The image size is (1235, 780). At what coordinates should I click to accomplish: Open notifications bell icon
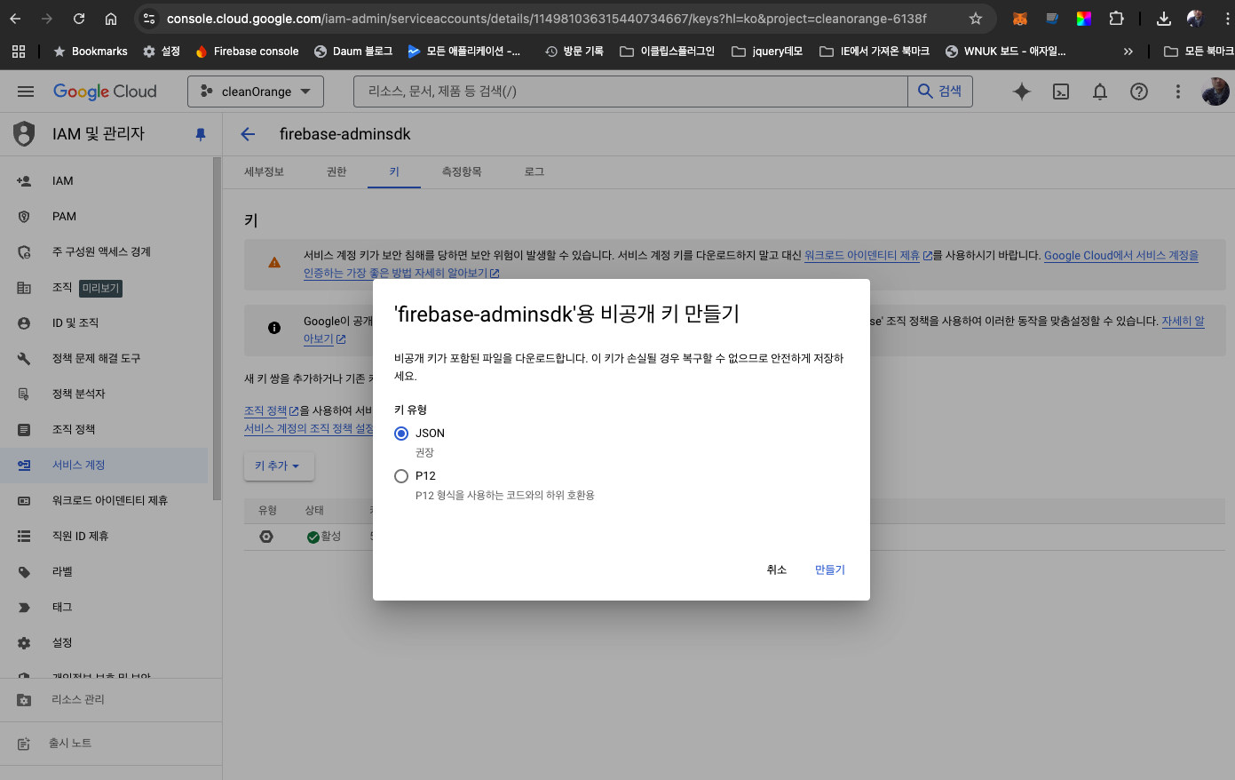click(x=1100, y=92)
